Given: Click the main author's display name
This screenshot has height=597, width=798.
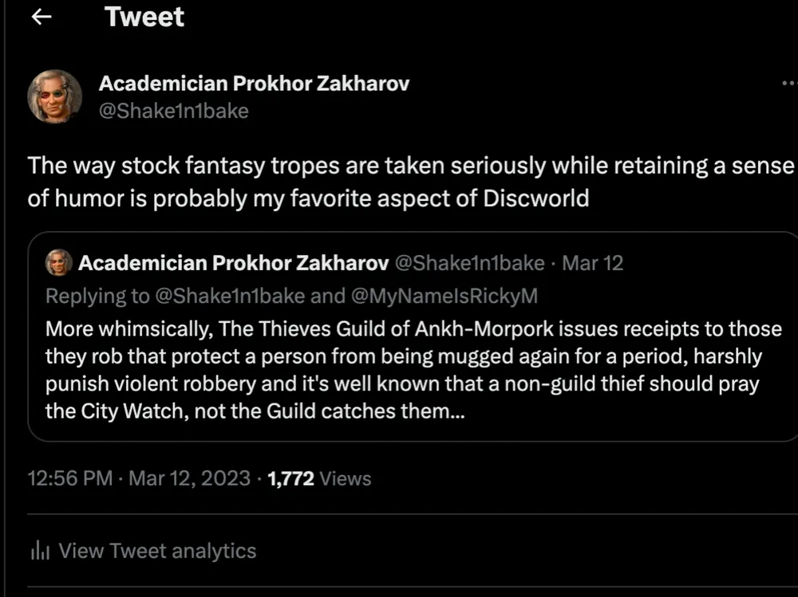Looking at the screenshot, I should tap(254, 83).
